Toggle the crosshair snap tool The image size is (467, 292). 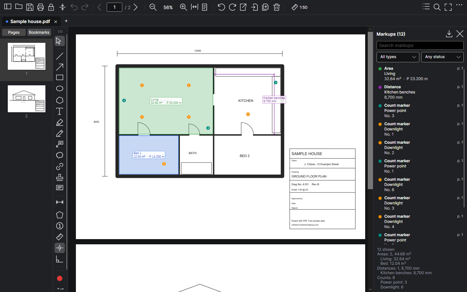[x=60, y=248]
